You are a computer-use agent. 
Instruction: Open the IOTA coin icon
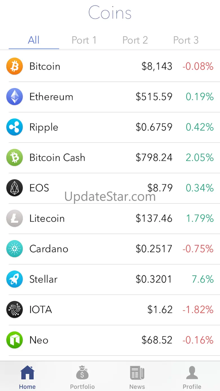pos(14,310)
